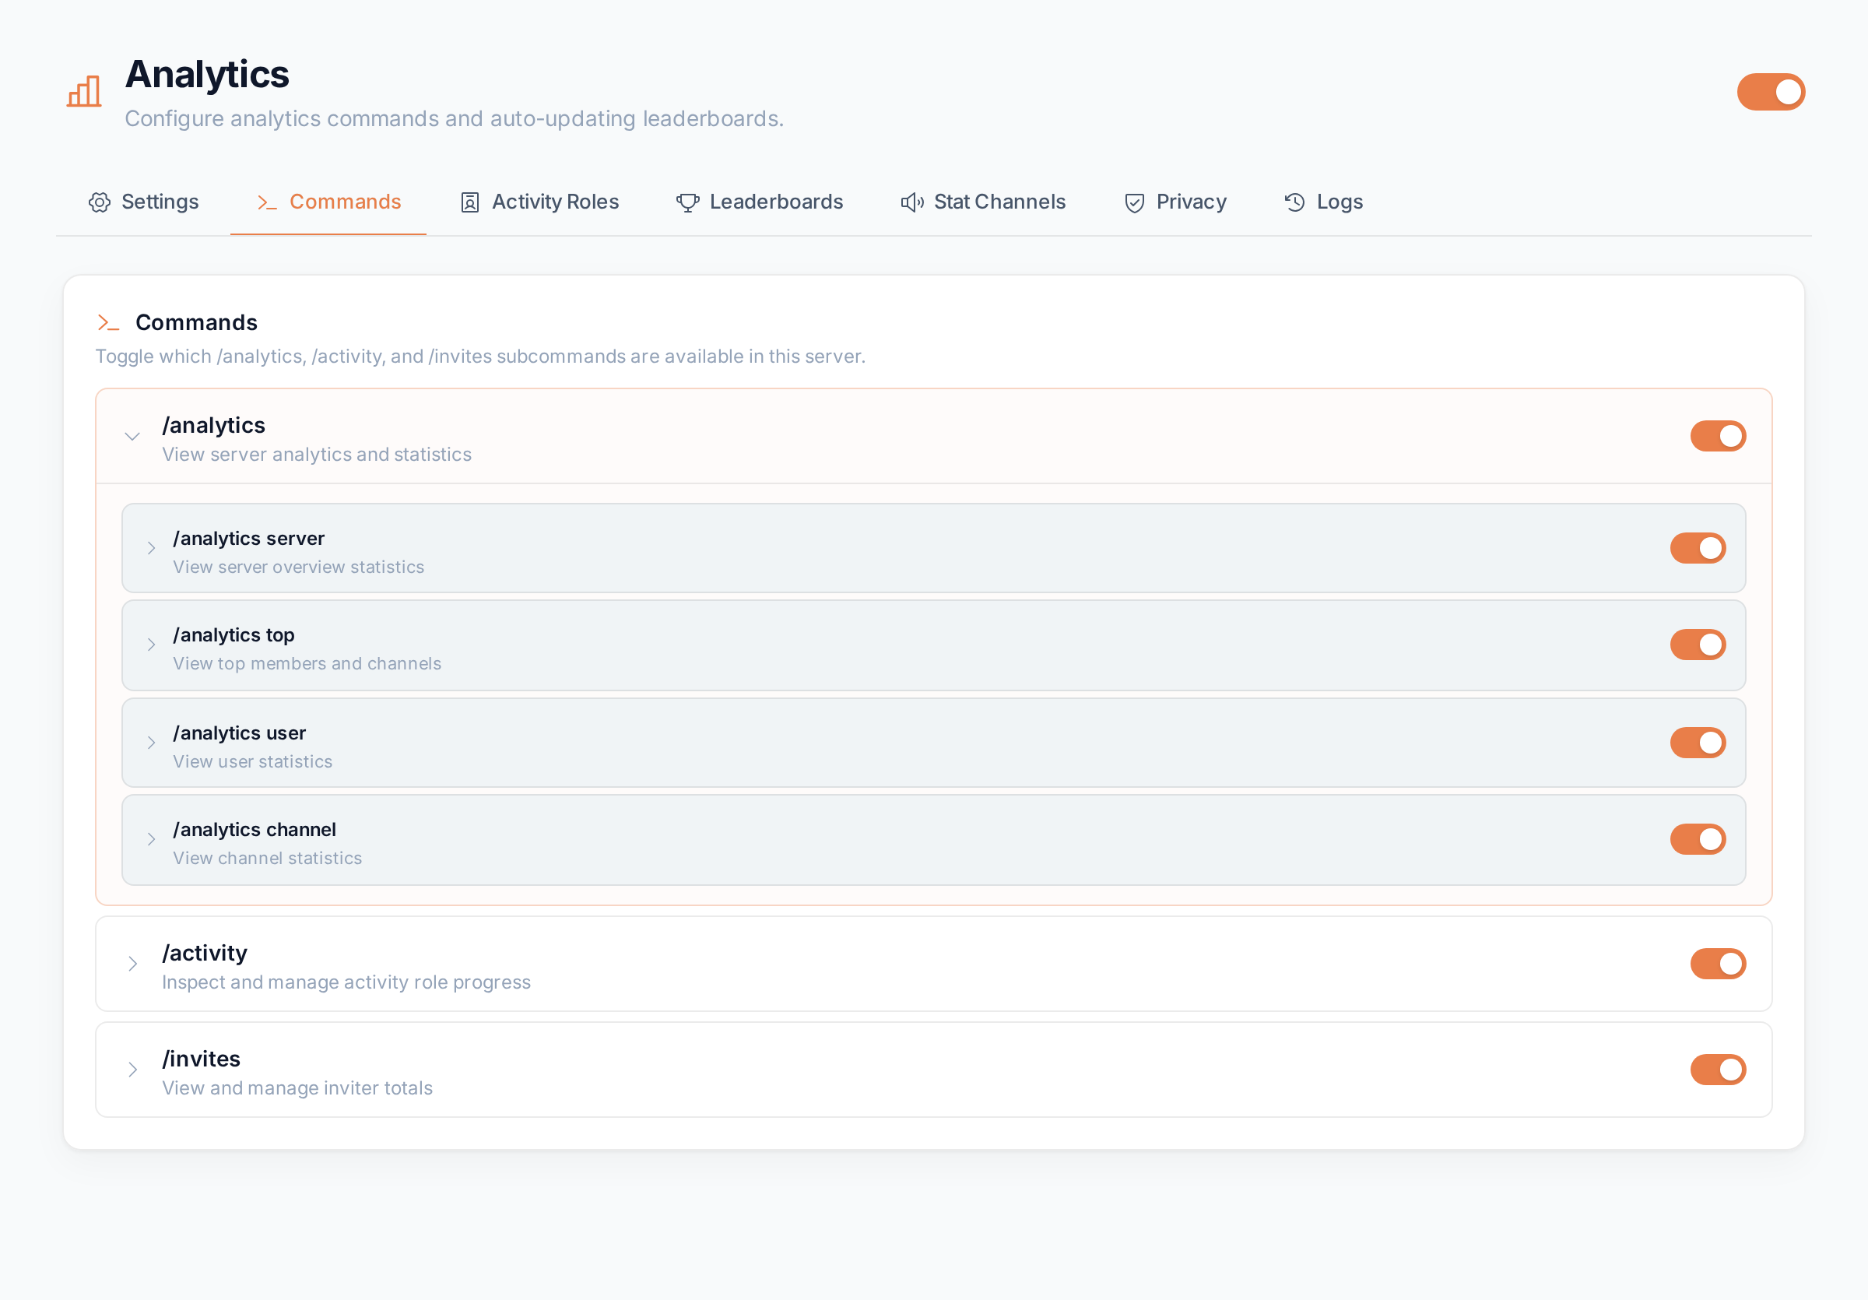The width and height of the screenshot is (1868, 1300).
Task: Collapse the /analytics command group chevron
Action: [x=132, y=437]
